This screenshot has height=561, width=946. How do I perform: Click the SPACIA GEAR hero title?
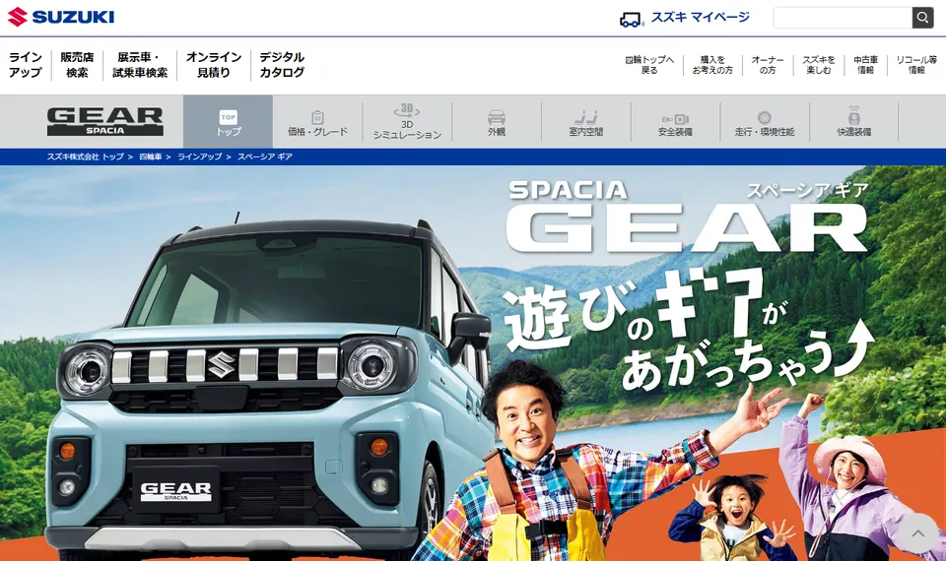click(x=688, y=217)
